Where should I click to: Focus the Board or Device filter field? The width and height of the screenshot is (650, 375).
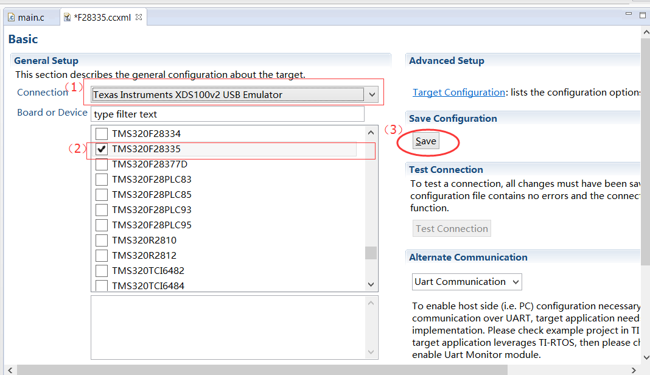pos(227,114)
